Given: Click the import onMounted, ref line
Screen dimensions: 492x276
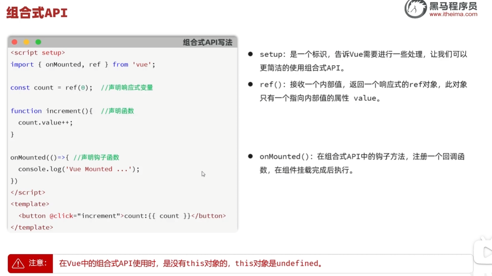Looking at the screenshot, I should tap(83, 65).
